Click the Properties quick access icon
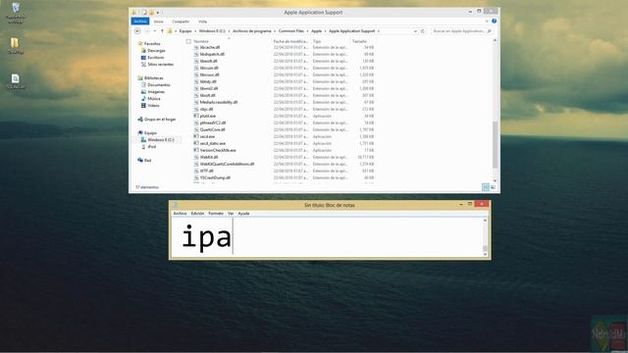 tap(144, 13)
